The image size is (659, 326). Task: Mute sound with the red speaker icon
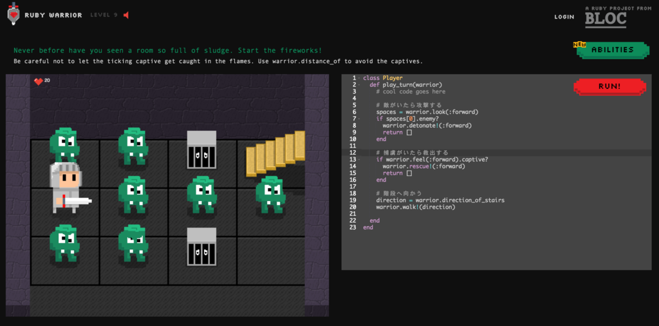[x=125, y=15]
